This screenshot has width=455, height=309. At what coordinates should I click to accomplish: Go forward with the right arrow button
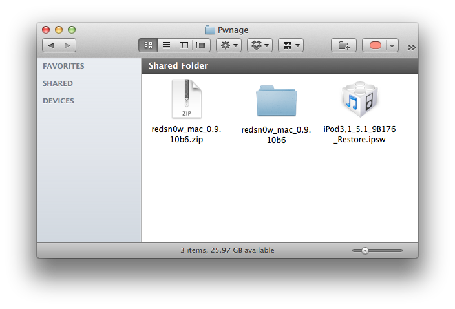(x=67, y=45)
